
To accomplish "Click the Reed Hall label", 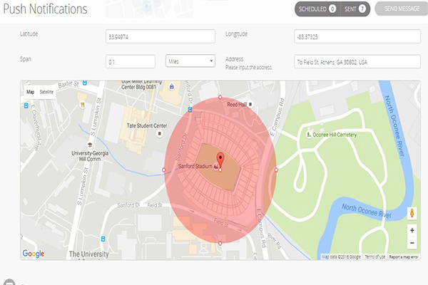I will (x=237, y=105).
